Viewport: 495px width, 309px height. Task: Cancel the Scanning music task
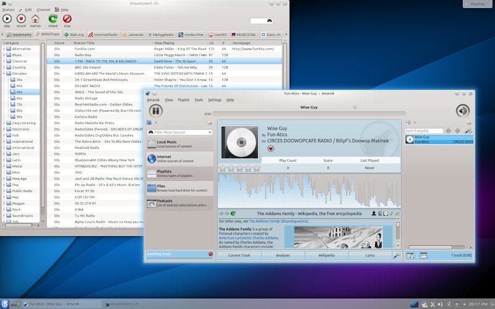click(x=210, y=254)
